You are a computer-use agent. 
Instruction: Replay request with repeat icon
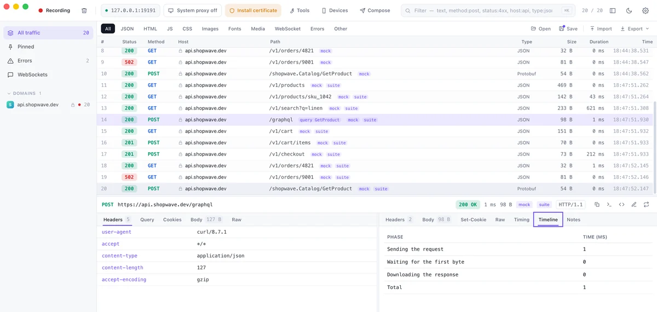point(647,205)
